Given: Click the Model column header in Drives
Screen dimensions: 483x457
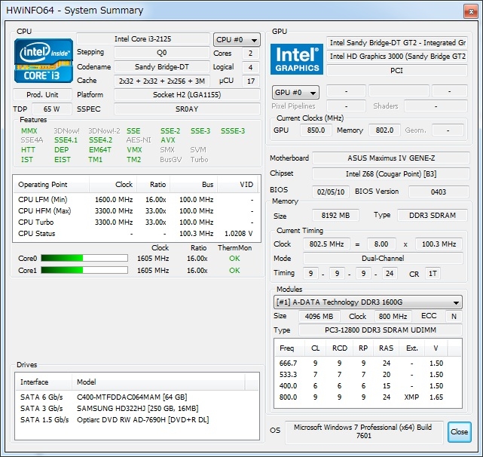Looking at the screenshot, I should (x=158, y=382).
